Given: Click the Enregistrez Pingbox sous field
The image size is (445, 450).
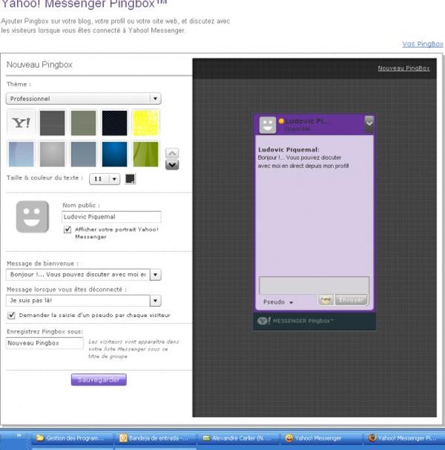Looking at the screenshot, I should click(x=44, y=343).
